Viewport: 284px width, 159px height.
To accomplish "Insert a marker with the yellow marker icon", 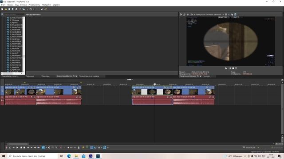I will [83, 148].
